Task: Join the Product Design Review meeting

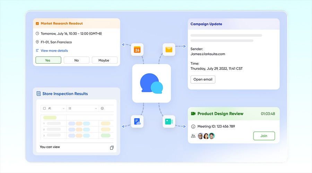Action: [x=264, y=136]
